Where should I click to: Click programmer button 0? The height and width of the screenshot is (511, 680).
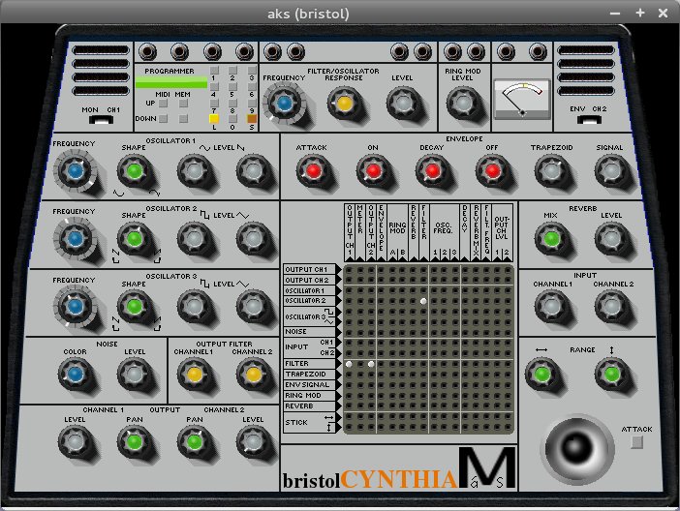coord(232,119)
